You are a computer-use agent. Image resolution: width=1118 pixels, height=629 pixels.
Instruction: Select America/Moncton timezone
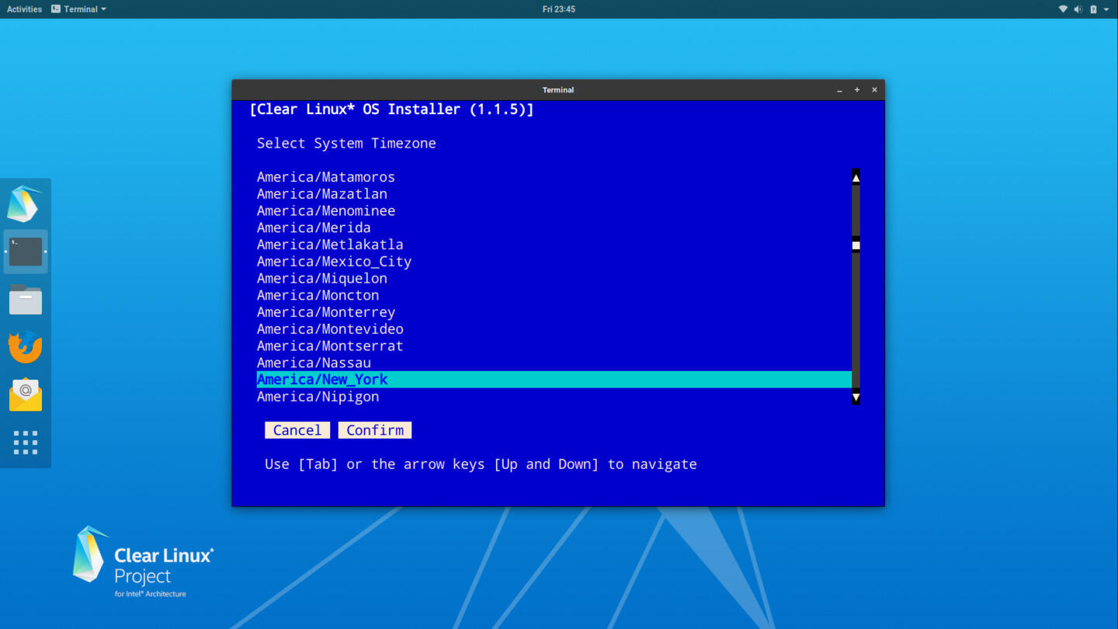[554, 295]
